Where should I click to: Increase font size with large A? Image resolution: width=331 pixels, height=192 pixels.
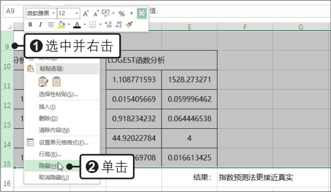(86, 14)
